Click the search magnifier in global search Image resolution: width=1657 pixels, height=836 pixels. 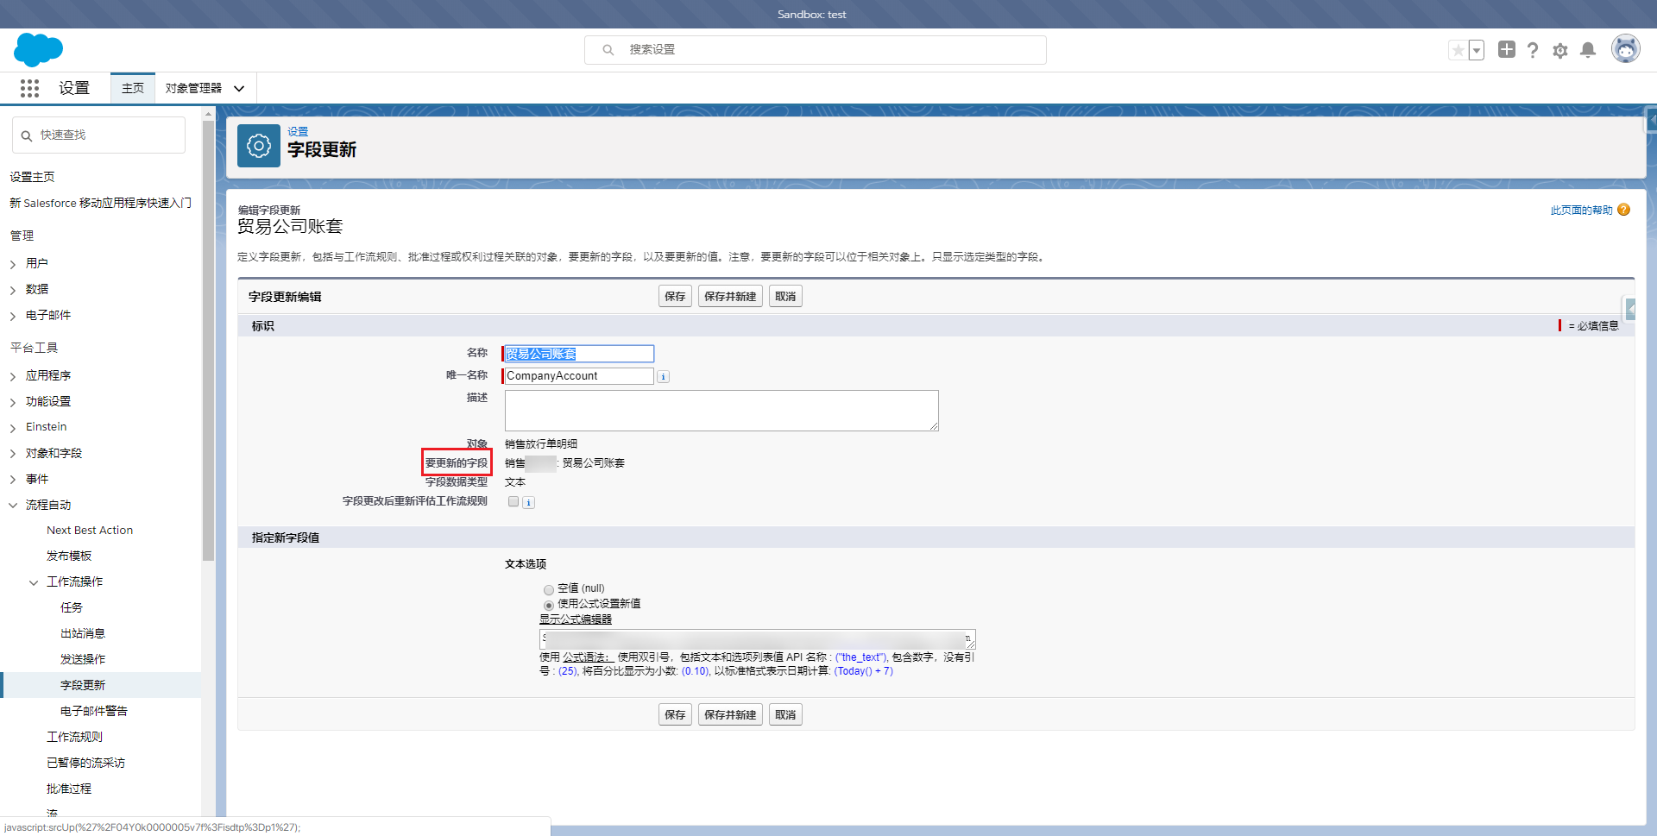pyautogui.click(x=608, y=50)
